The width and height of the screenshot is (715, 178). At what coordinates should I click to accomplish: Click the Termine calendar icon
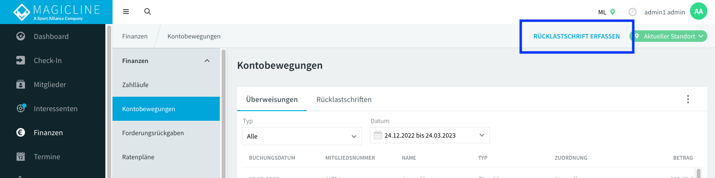(21, 156)
